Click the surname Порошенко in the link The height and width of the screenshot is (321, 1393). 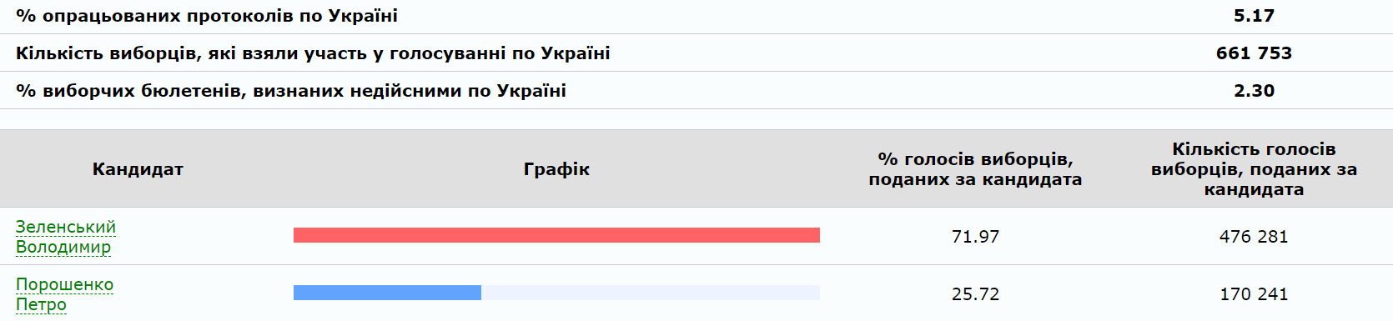pos(64,284)
